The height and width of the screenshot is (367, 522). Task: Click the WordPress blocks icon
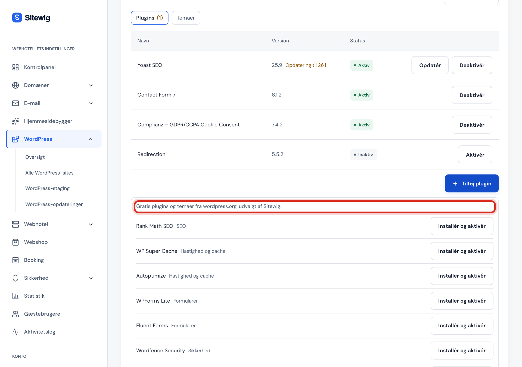point(15,139)
